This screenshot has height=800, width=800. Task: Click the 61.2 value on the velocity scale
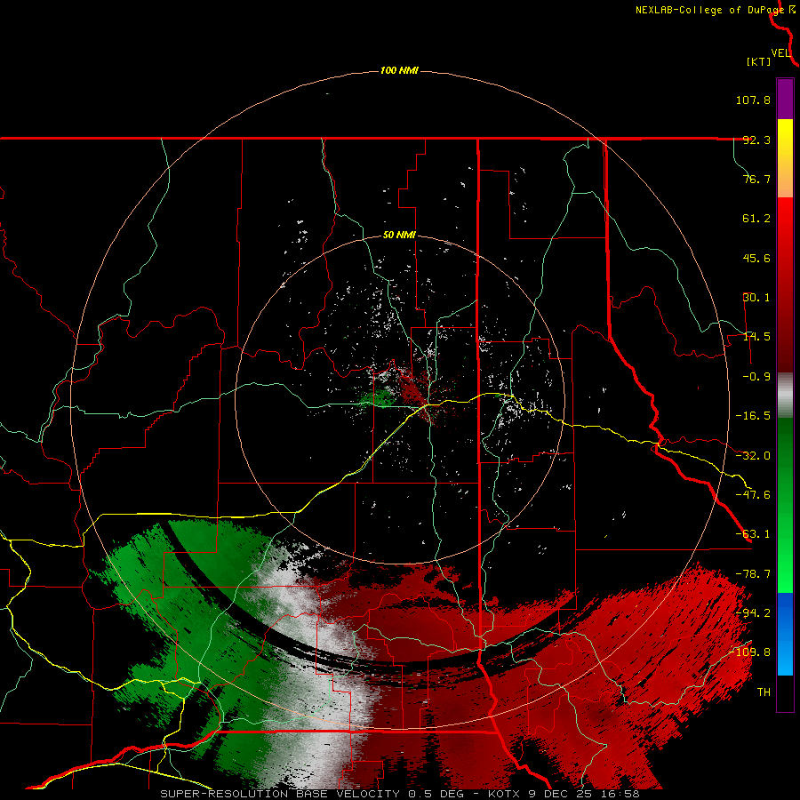click(x=756, y=219)
